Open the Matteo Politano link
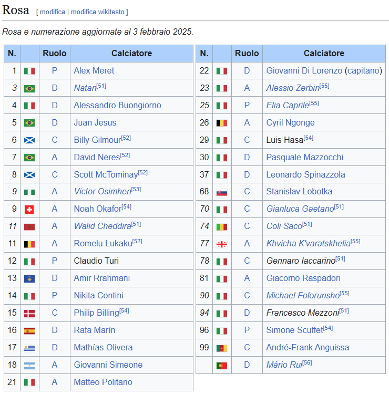This screenshot has width=389, height=395. click(103, 382)
